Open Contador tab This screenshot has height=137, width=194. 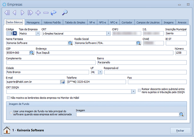pyautogui.click(x=127, y=22)
